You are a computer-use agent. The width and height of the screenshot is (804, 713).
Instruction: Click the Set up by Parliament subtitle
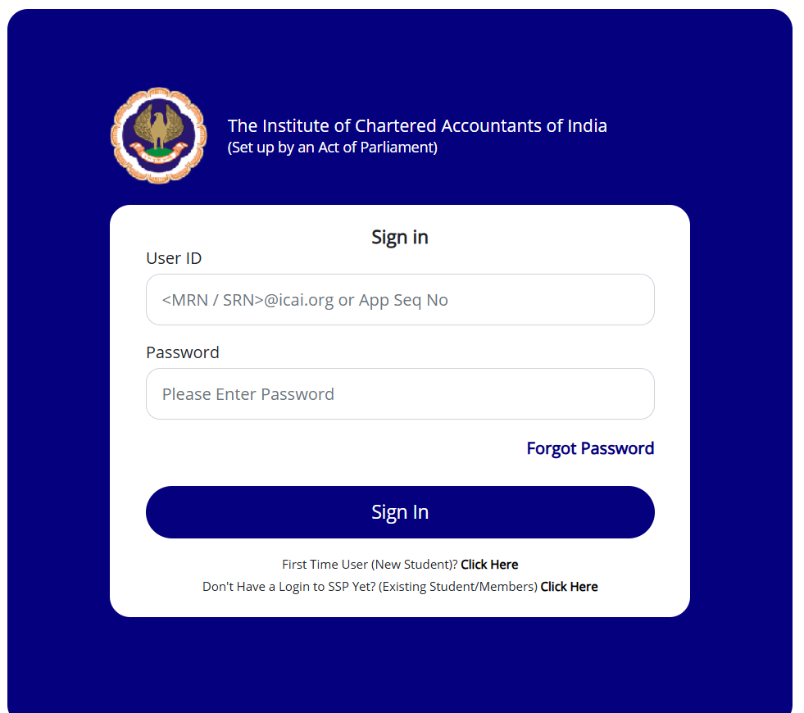coord(333,148)
